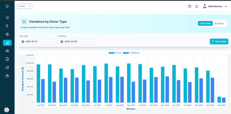Click Rohit Sharma's avatar picture

click(x=205, y=6)
